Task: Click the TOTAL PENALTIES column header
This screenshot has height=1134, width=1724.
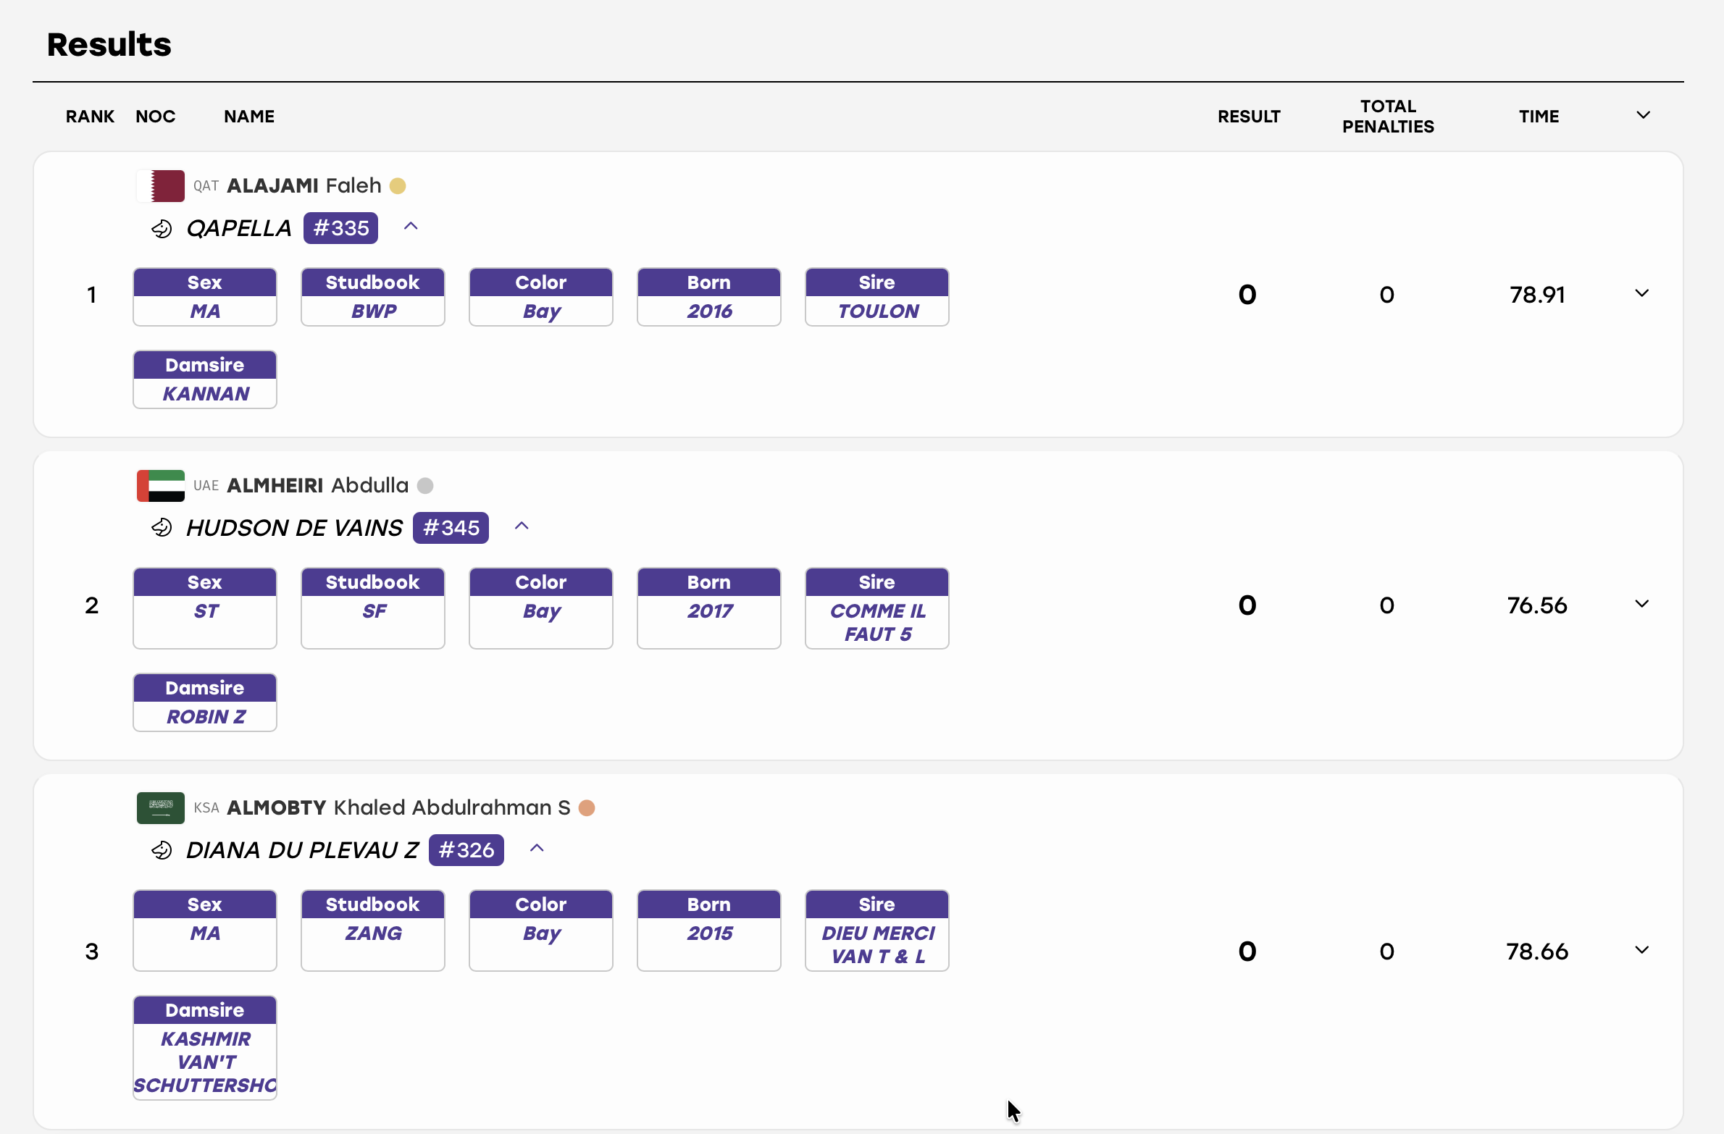Action: pos(1388,117)
